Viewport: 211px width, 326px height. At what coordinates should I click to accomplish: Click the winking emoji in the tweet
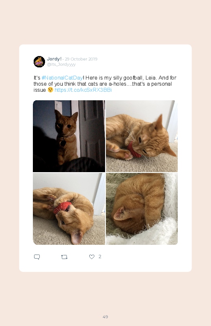click(x=50, y=90)
